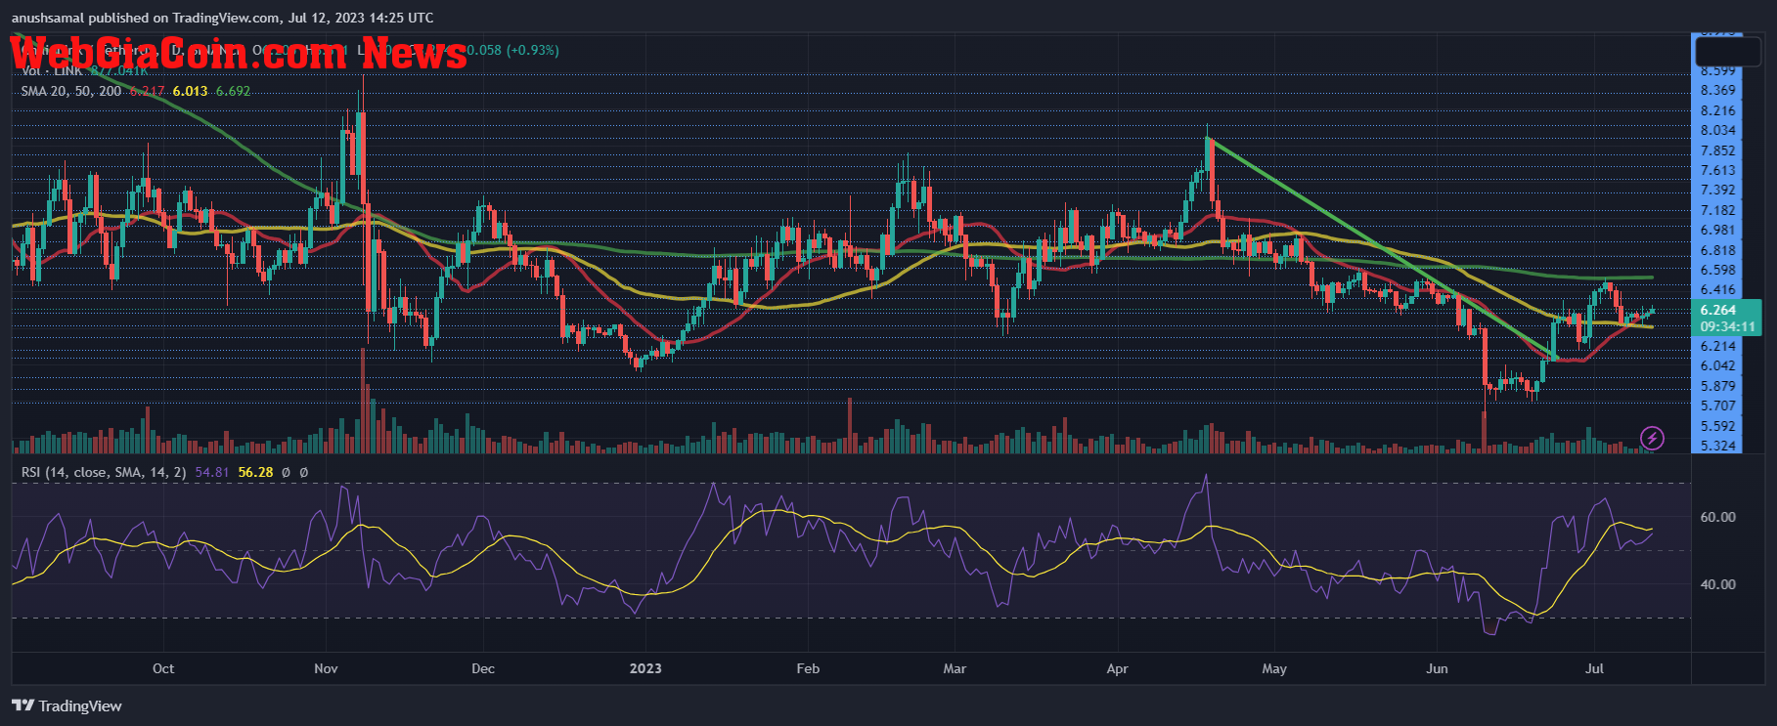Viewport: 1777px width, 726px height.
Task: Click the RSI scale 40.00 label
Action: pyautogui.click(x=1718, y=584)
